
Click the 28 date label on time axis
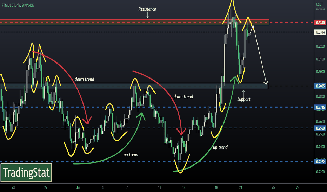pyautogui.click(x=298, y=188)
